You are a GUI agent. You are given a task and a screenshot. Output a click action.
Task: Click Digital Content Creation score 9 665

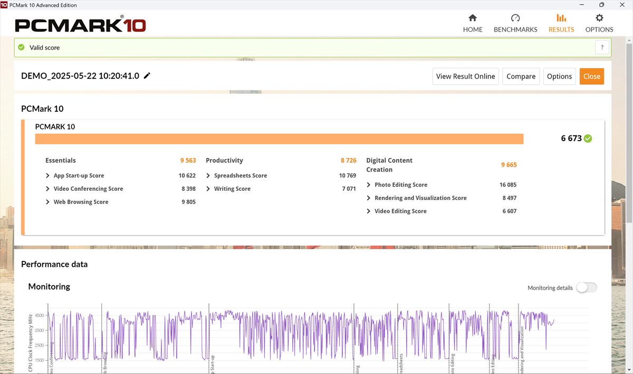pyautogui.click(x=509, y=165)
